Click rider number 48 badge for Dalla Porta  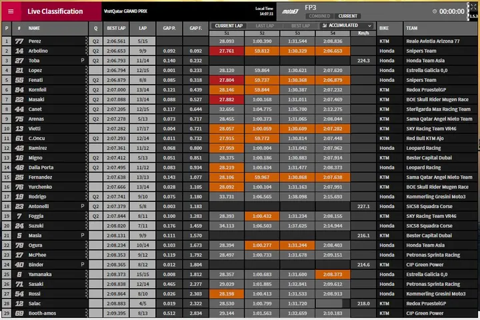click(x=19, y=167)
